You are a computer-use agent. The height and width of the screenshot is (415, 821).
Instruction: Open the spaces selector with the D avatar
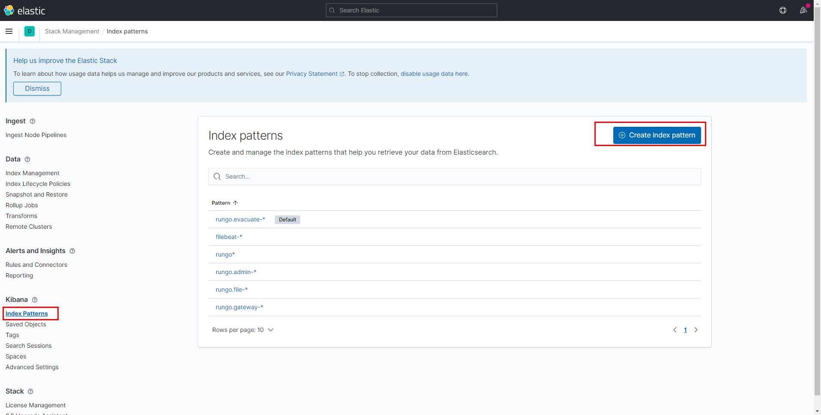pos(29,31)
